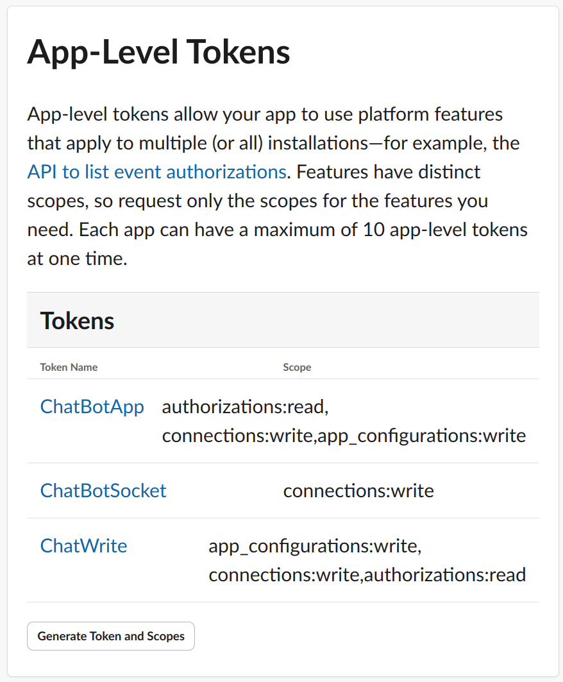Viewport: 563px width, 682px height.
Task: Click the 'at one time.' sentence ending
Action: point(78,259)
